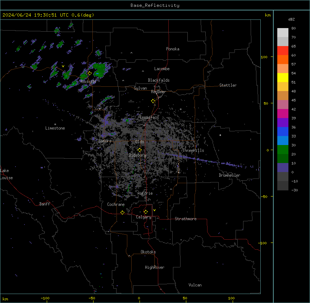Click the Cochrane label
The height and width of the screenshot is (303, 310).
click(116, 204)
